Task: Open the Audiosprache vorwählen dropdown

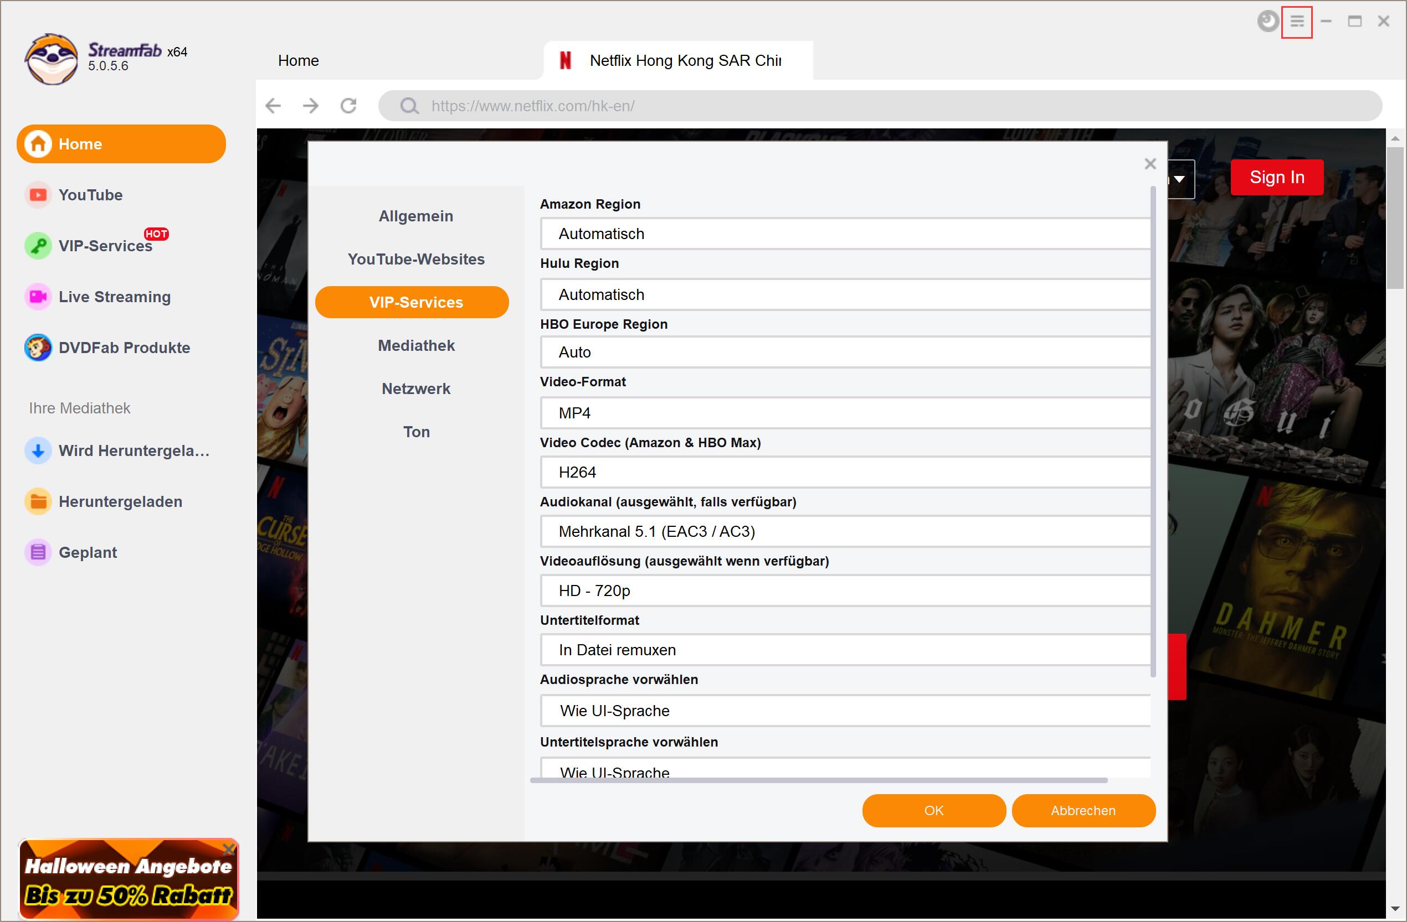Action: click(845, 711)
